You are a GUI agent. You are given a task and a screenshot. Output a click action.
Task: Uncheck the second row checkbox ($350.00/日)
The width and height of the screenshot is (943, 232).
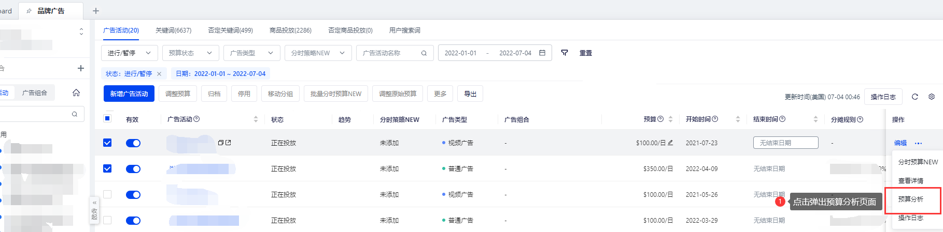click(107, 168)
